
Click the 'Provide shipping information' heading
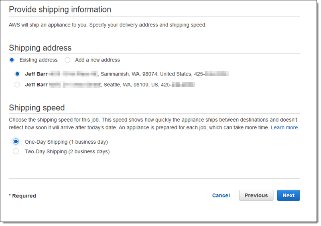coord(60,9)
